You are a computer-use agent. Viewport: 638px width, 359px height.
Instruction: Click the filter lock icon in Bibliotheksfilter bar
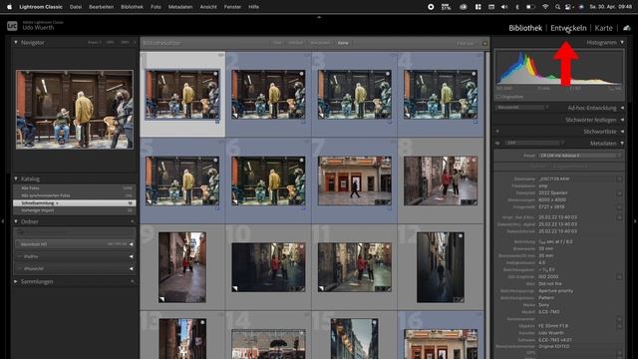point(485,43)
